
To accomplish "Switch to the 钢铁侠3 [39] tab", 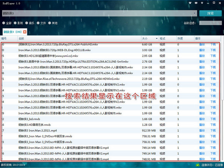I will coord(12,32).
